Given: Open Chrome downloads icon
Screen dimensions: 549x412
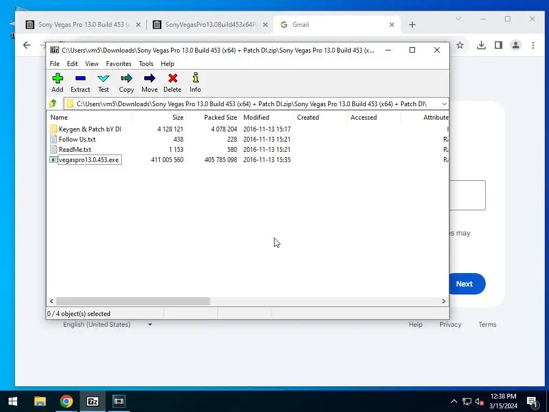Looking at the screenshot, I should click(481, 45).
